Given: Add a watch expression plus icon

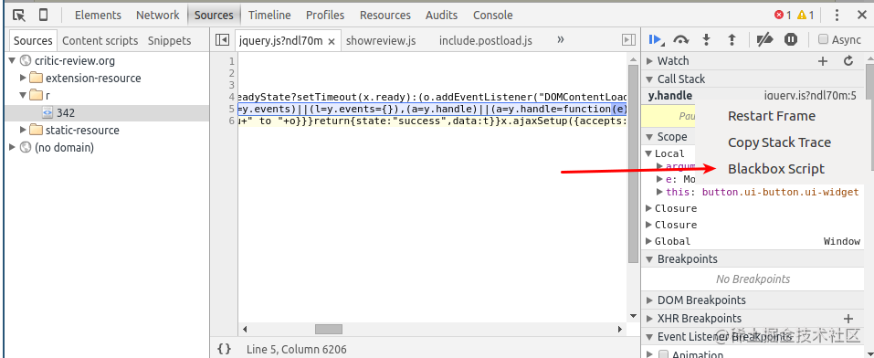Looking at the screenshot, I should pos(823,61).
